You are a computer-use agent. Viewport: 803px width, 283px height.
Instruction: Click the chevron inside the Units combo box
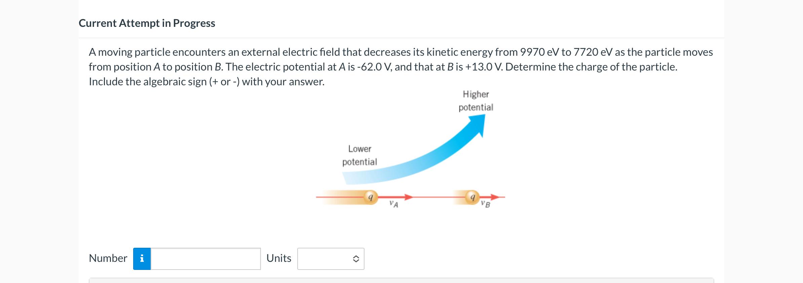357,258
